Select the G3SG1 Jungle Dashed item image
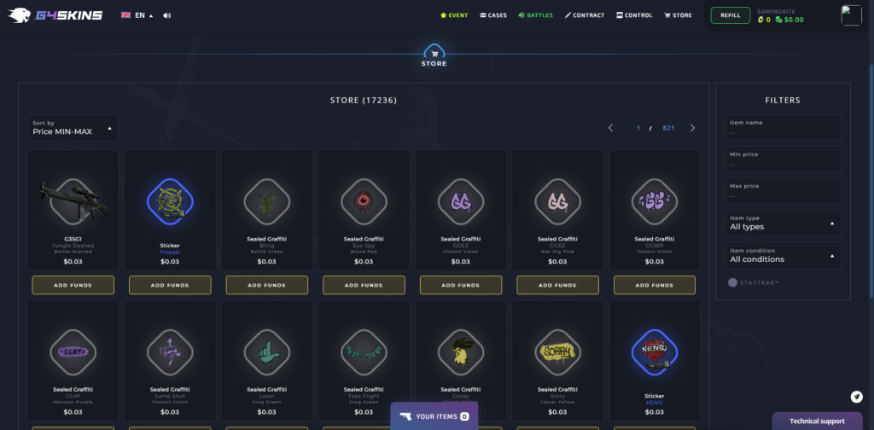The width and height of the screenshot is (874, 430). tap(73, 201)
